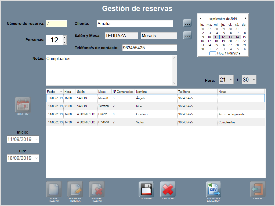The height and width of the screenshot is (206, 275).
Task: Save reservation with the Guardar floppy icon
Action: tap(146, 189)
